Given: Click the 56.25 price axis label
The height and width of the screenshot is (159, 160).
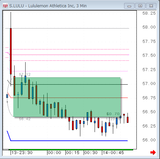Looking at the screenshot, I should tap(149, 126).
